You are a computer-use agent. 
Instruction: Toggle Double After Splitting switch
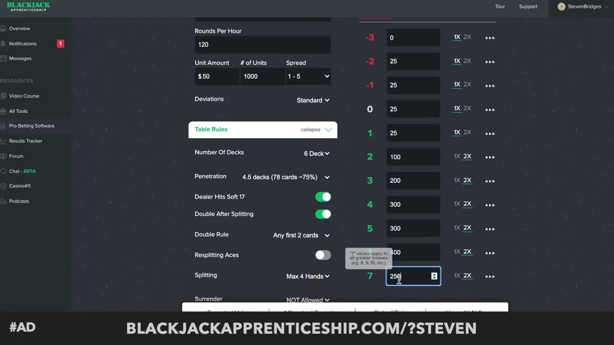point(323,214)
